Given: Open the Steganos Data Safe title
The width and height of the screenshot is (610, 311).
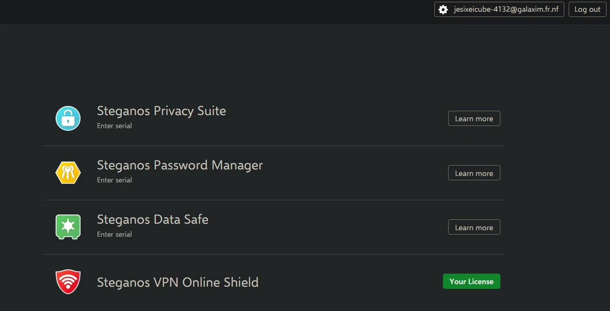Looking at the screenshot, I should [x=153, y=219].
